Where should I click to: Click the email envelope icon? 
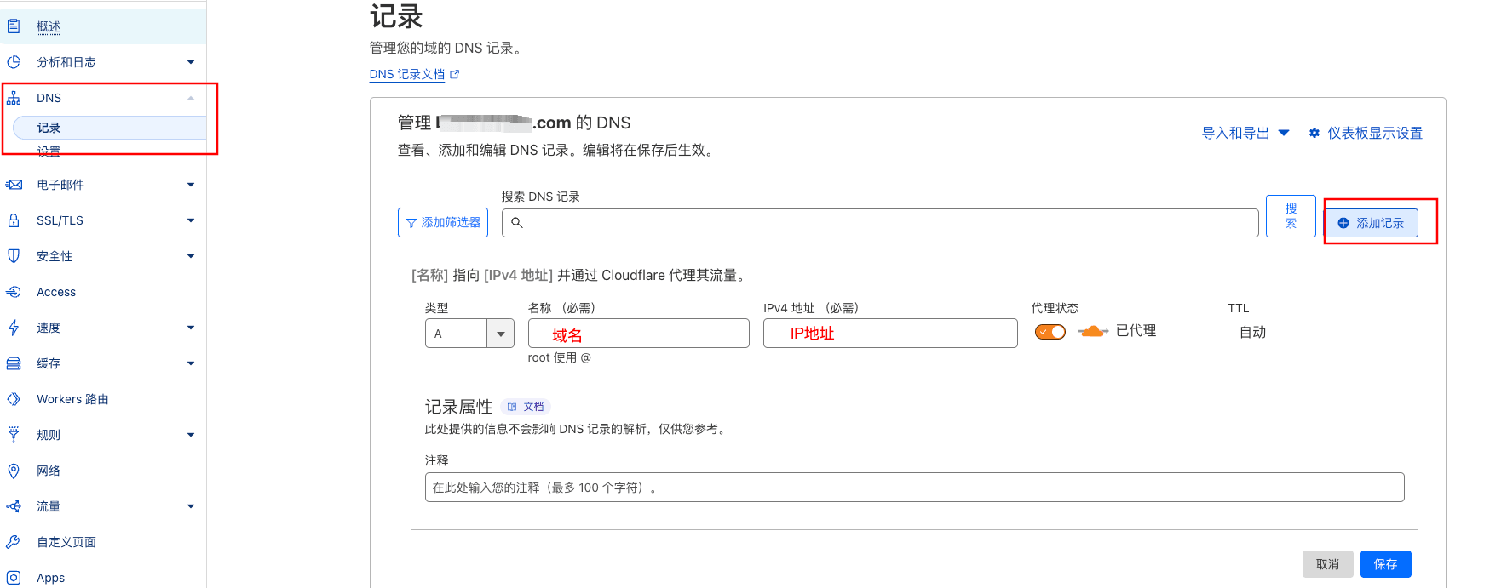(14, 185)
